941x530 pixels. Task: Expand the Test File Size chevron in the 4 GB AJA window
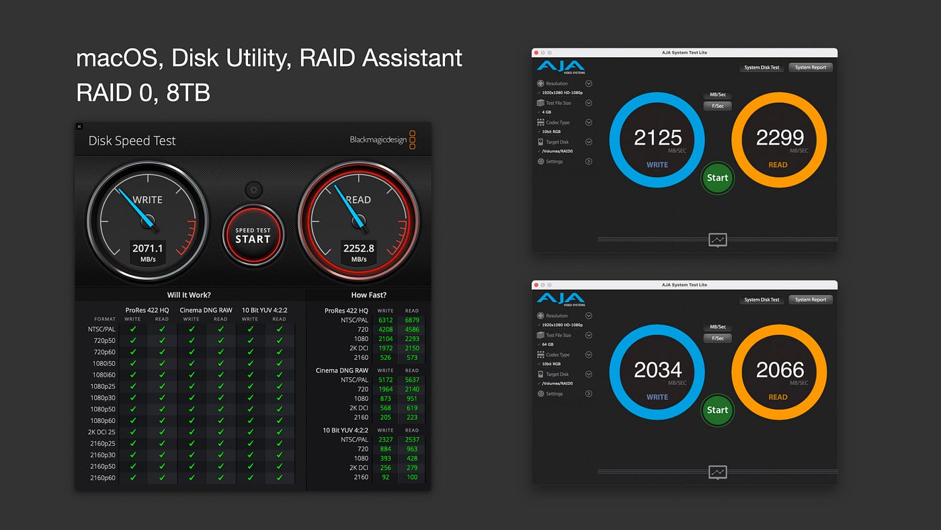tap(589, 103)
